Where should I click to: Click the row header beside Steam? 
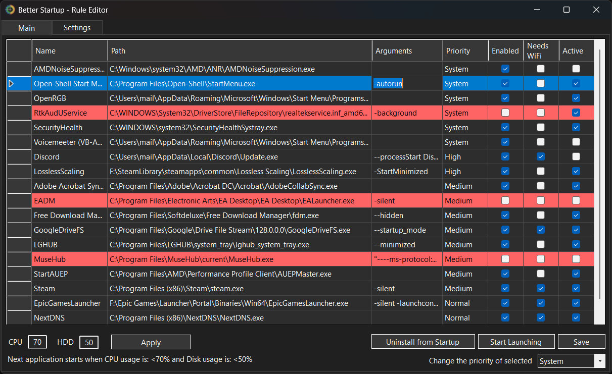[19, 289]
